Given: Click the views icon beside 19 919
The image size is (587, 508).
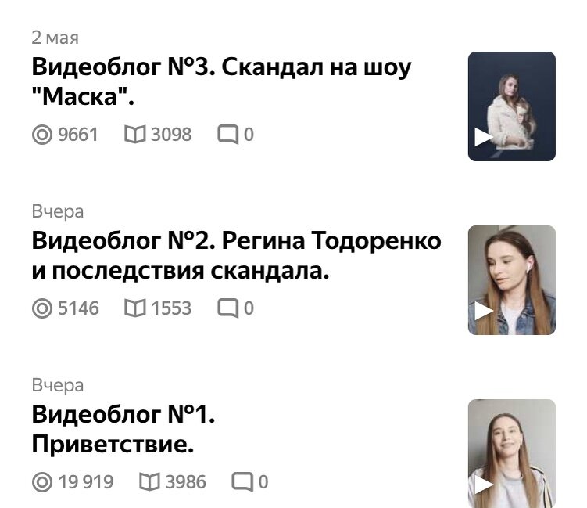Looking at the screenshot, I should coord(42,482).
